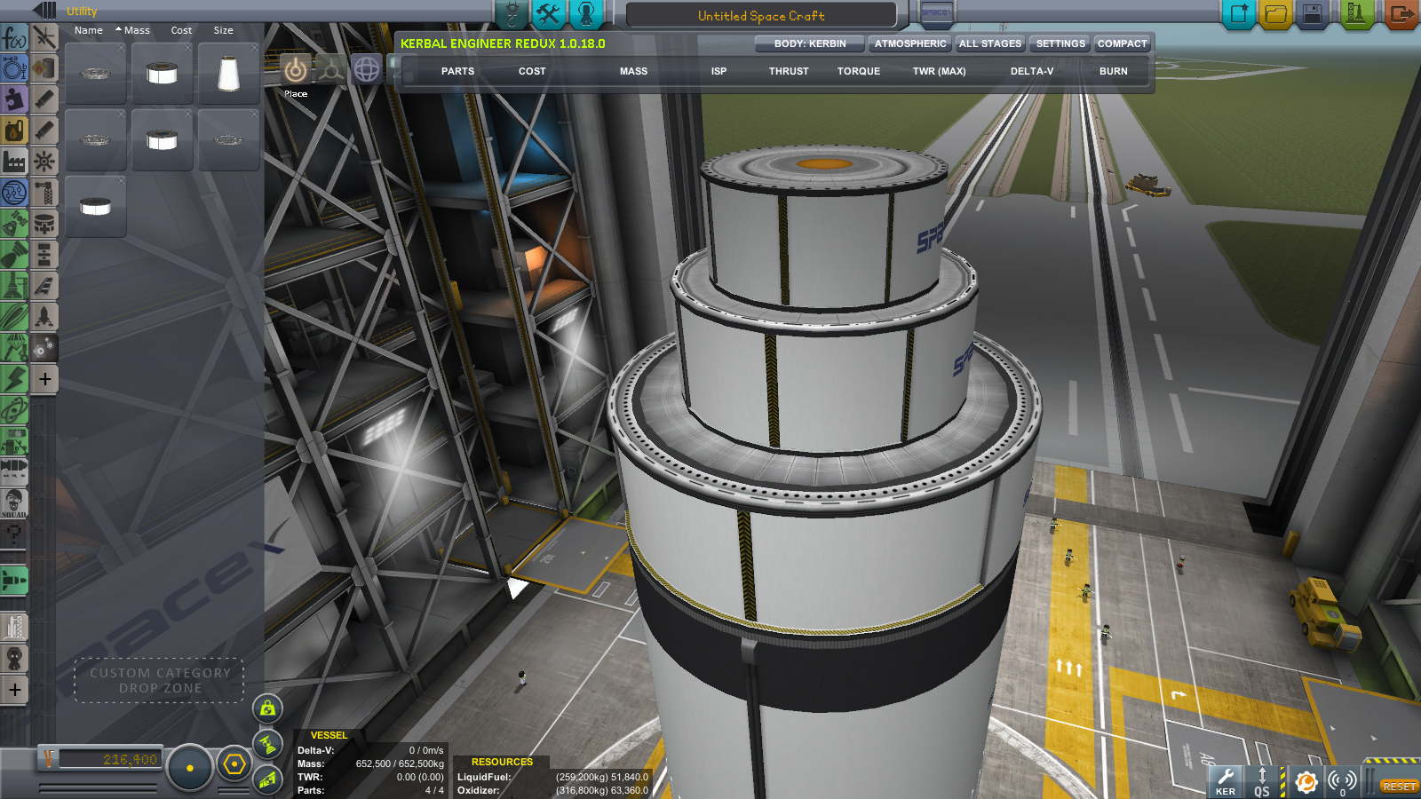Open the dotted question mark category
1421x799 pixels.
(14, 534)
